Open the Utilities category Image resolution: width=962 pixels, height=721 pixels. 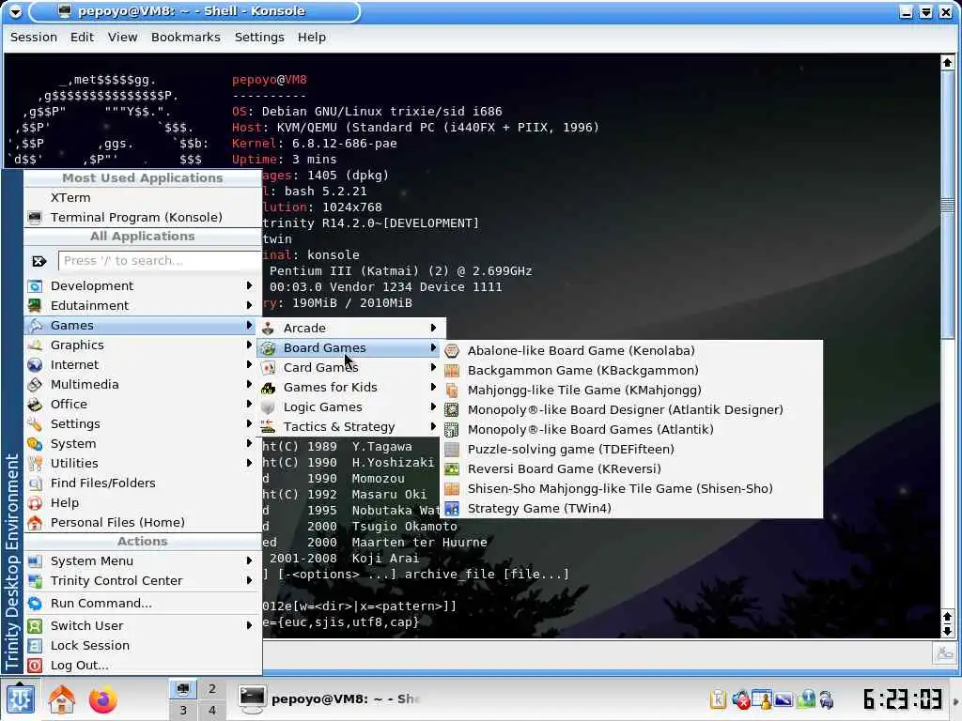pyautogui.click(x=143, y=464)
